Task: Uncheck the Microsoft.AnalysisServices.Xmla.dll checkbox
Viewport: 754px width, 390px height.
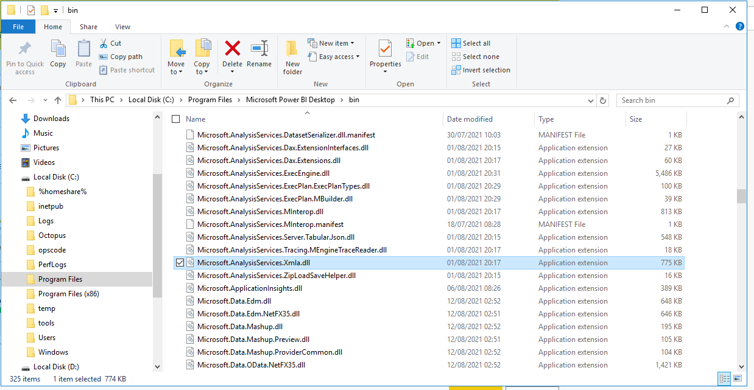Action: [x=179, y=263]
